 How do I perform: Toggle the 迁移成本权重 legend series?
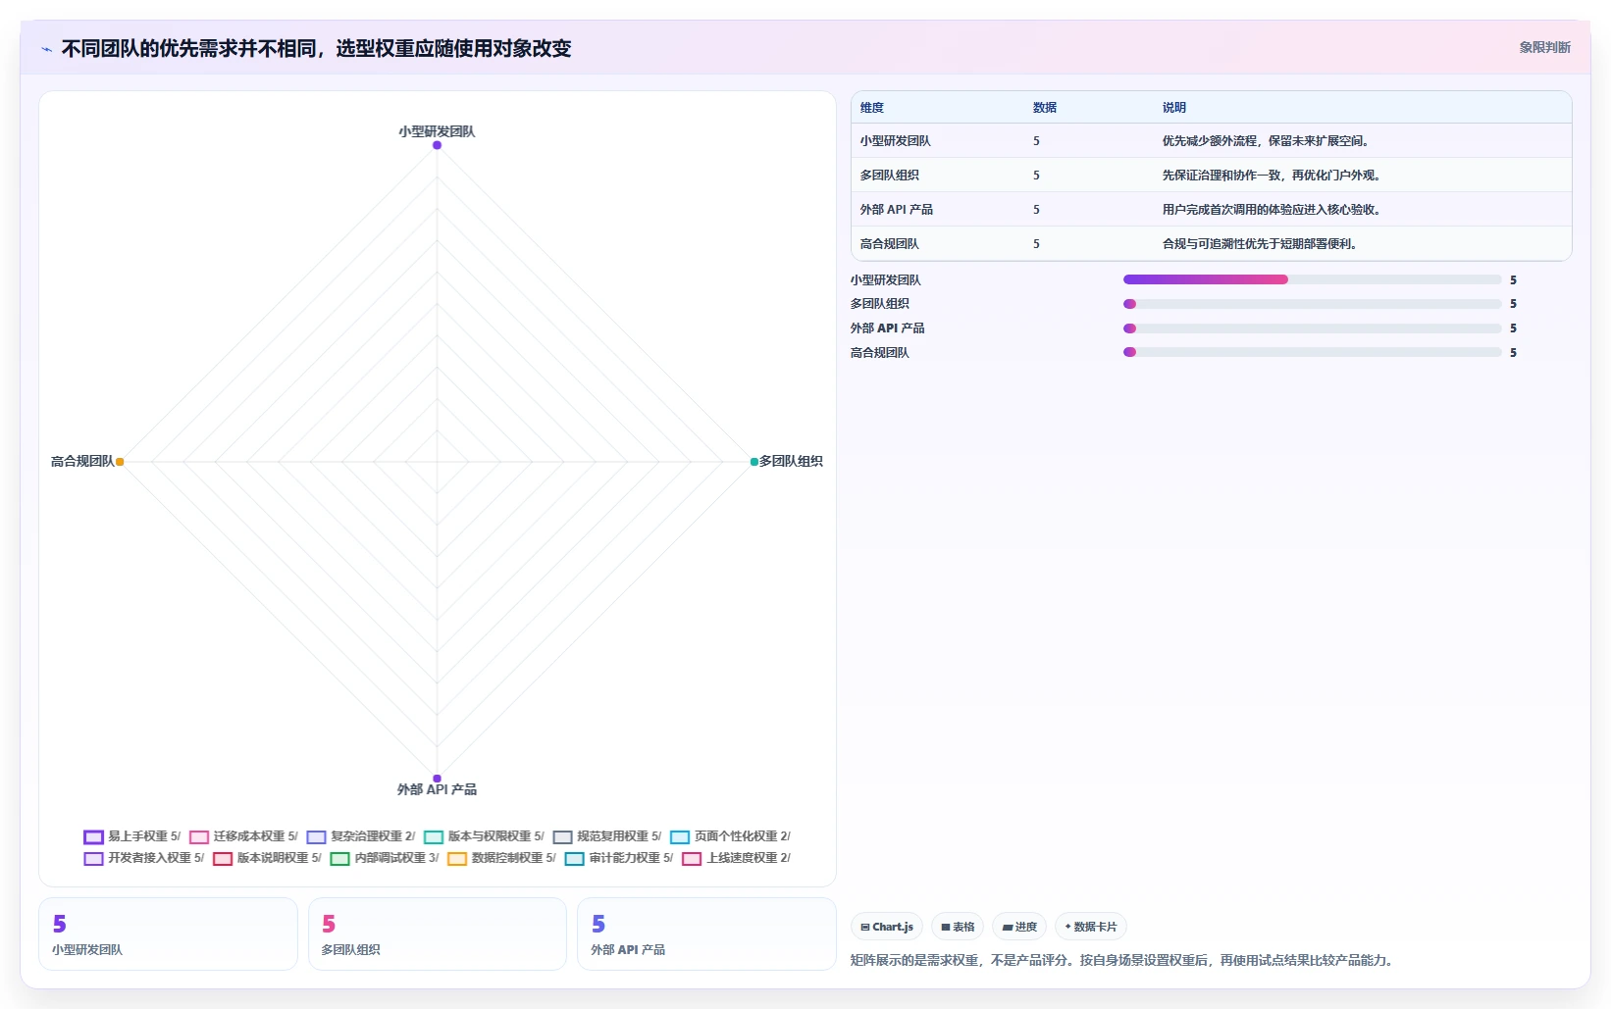243,836
